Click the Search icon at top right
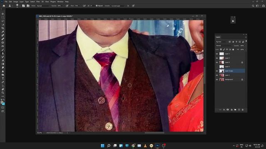The height and width of the screenshot is (149, 266). pos(253,6)
